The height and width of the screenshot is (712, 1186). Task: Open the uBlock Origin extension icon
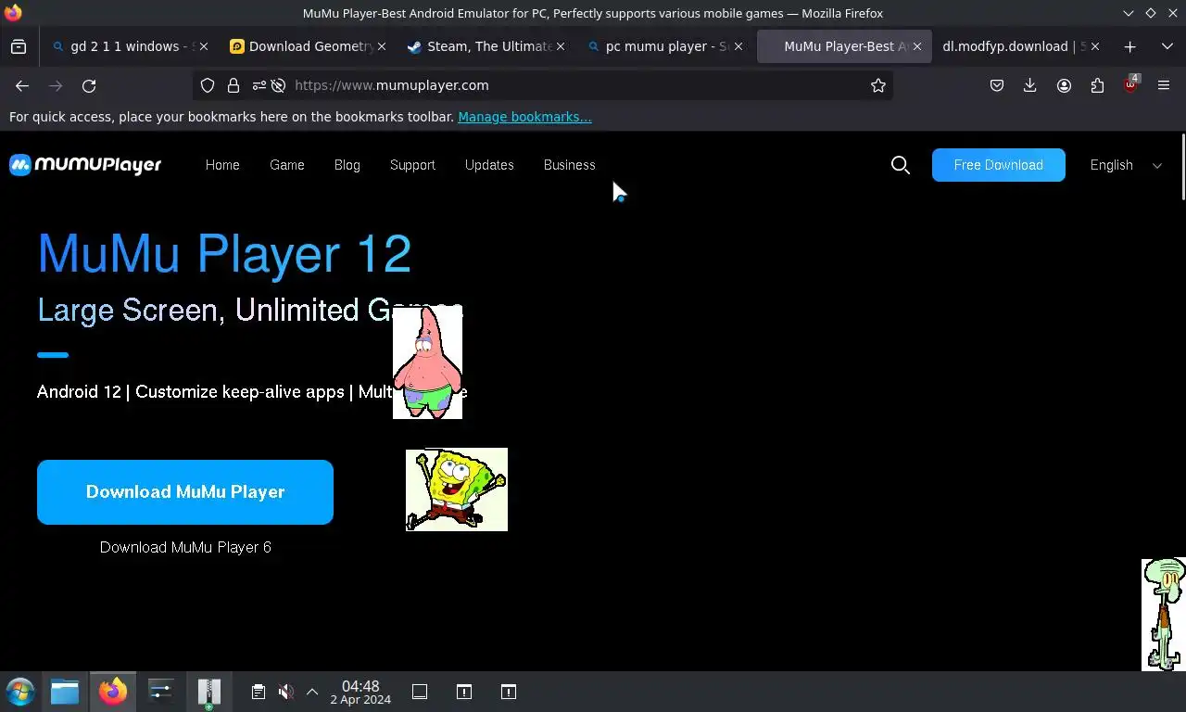(x=1130, y=85)
